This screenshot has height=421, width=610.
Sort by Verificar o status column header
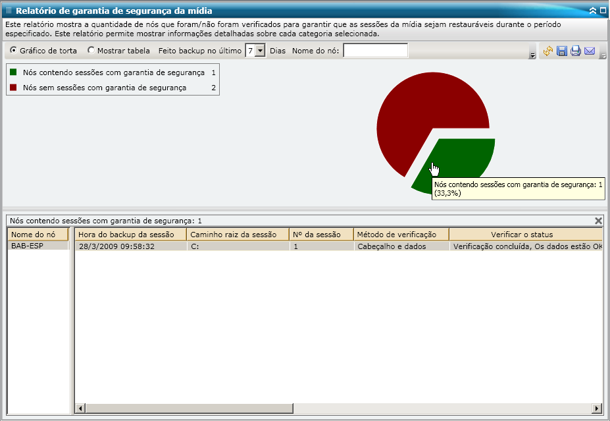526,235
